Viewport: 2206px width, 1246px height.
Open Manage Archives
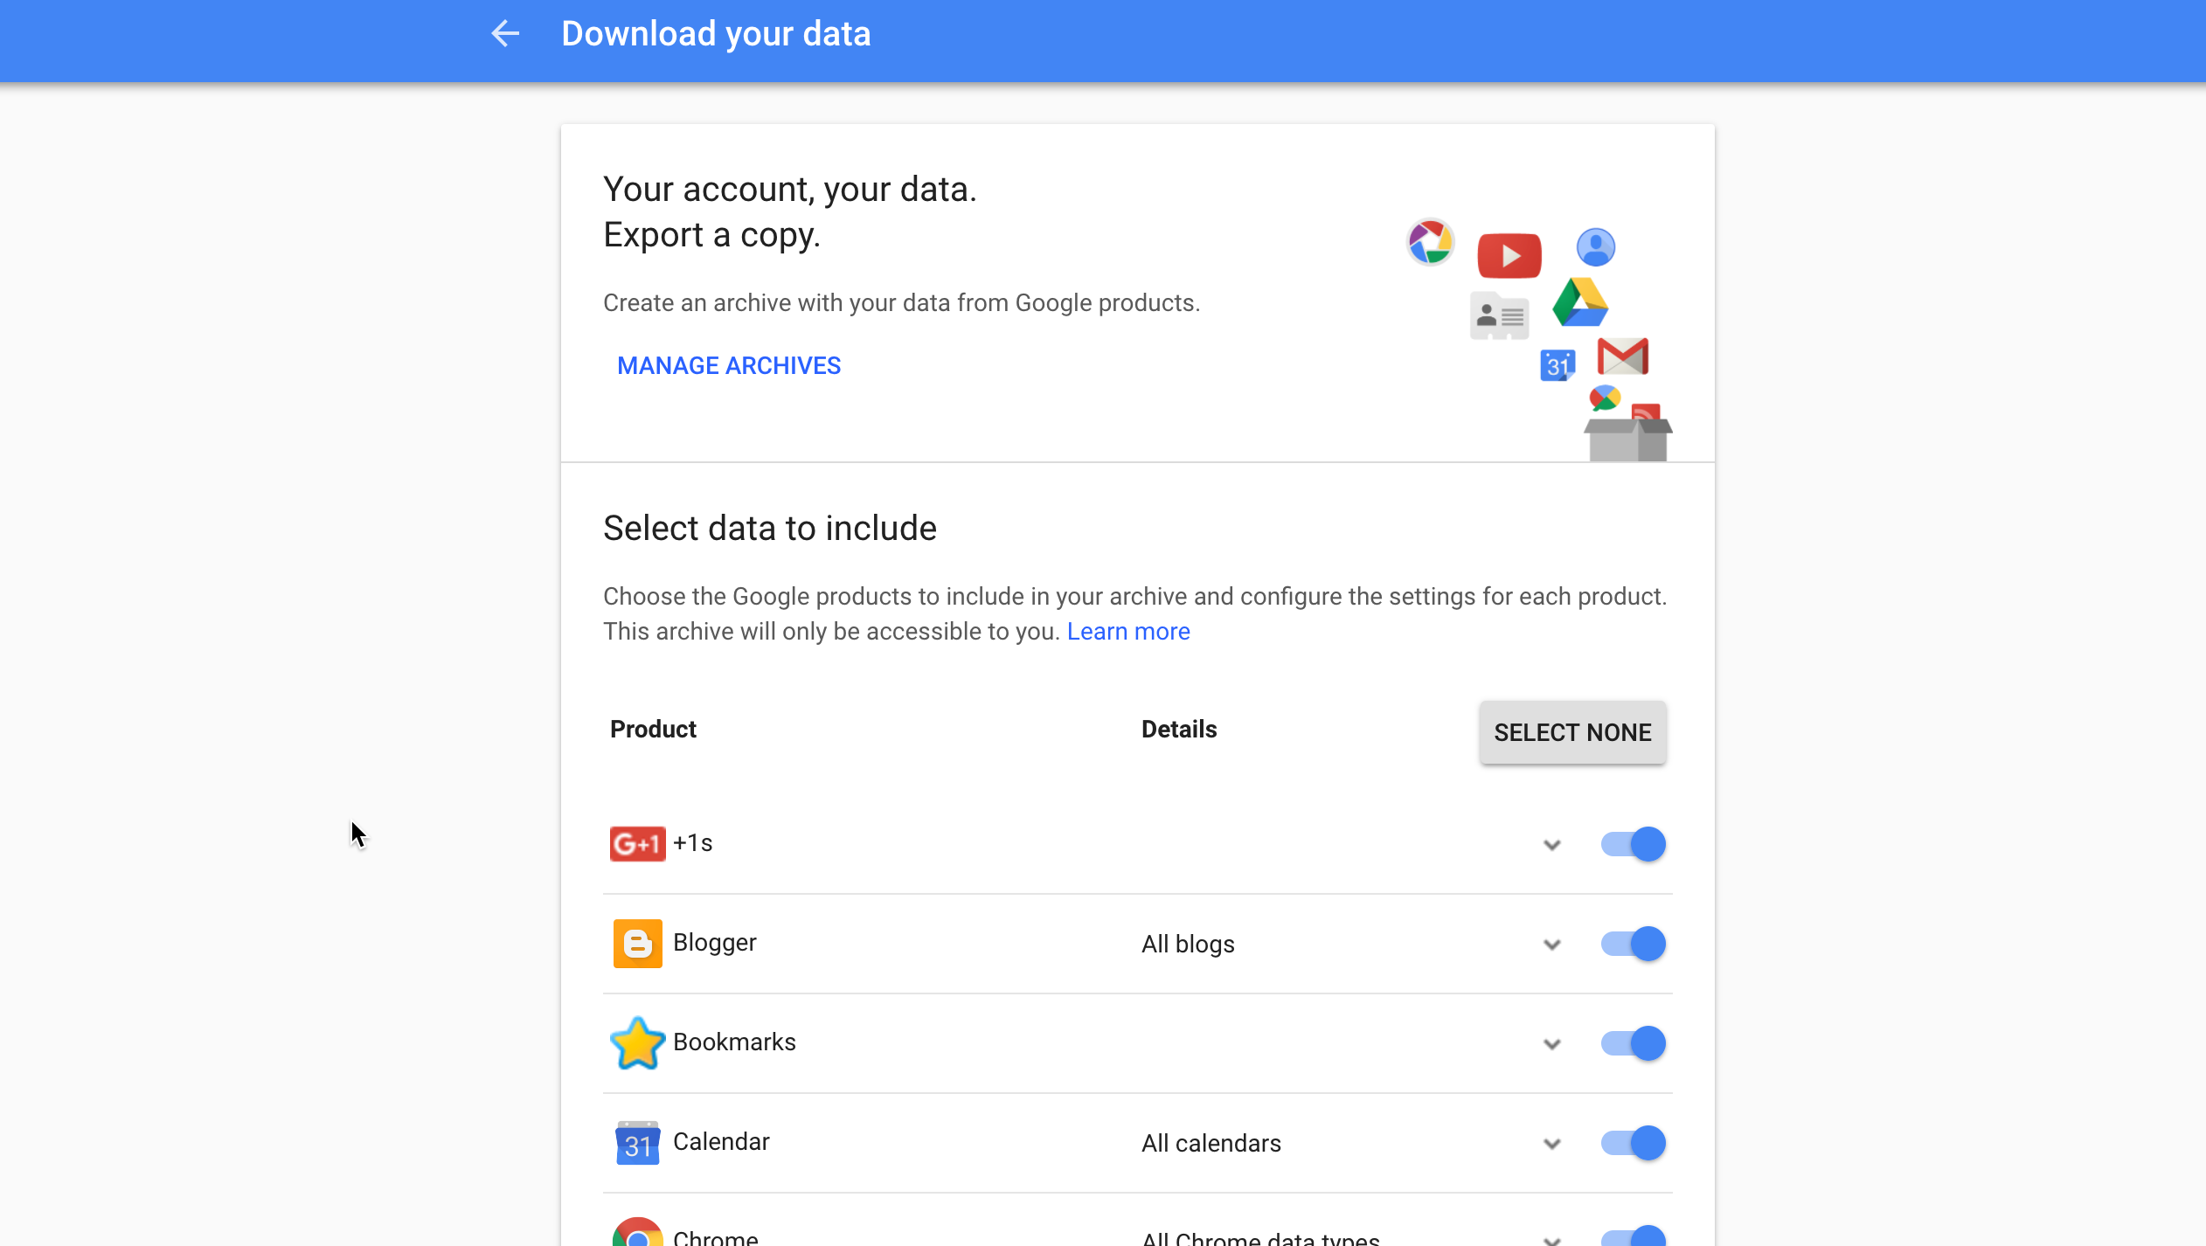point(729,365)
